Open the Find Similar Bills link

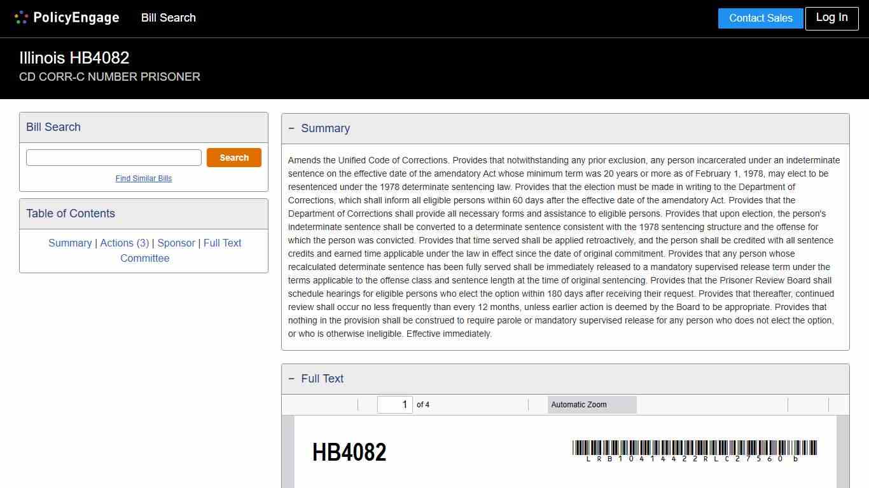coord(144,179)
